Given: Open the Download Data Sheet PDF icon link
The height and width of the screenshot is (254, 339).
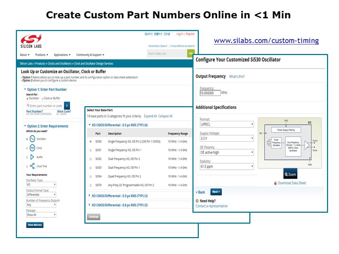Looking at the screenshot, I should click(x=276, y=183).
